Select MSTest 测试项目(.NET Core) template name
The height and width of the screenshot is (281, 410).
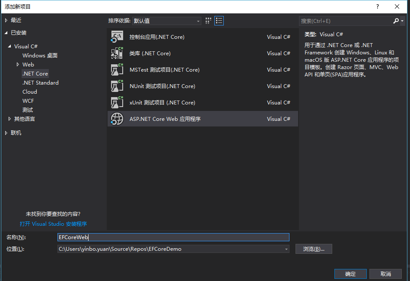pos(165,70)
